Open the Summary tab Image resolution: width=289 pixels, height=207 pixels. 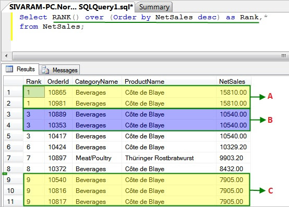(154, 7)
